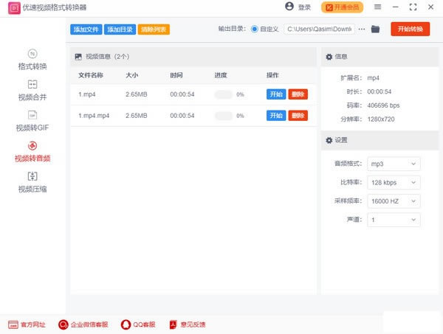Select the video to audio (视频转音频) tab

pos(32,152)
